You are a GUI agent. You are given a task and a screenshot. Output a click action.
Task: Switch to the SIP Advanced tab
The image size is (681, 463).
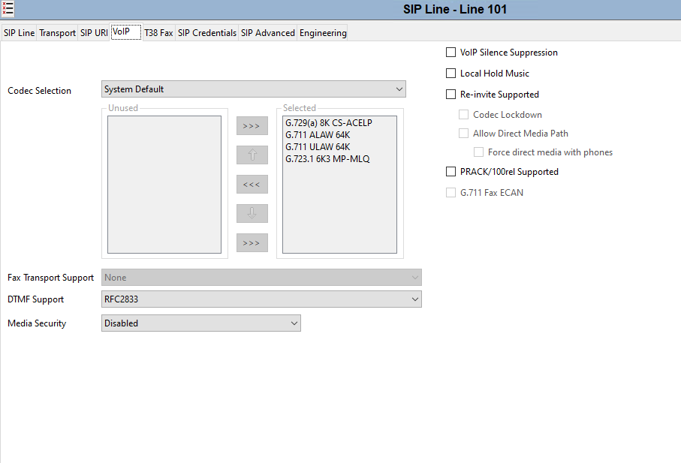(x=268, y=33)
